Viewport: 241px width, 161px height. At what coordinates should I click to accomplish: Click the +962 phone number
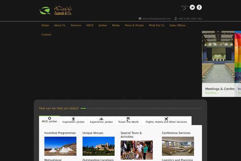click(x=190, y=19)
